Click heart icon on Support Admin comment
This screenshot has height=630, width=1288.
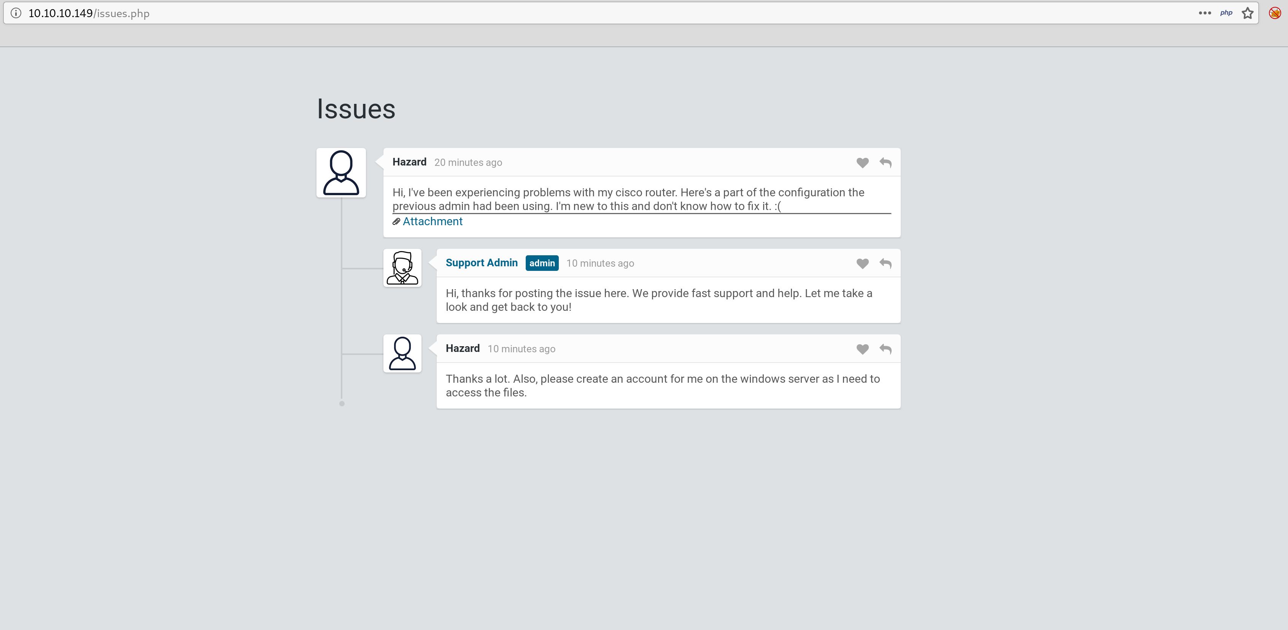[862, 264]
